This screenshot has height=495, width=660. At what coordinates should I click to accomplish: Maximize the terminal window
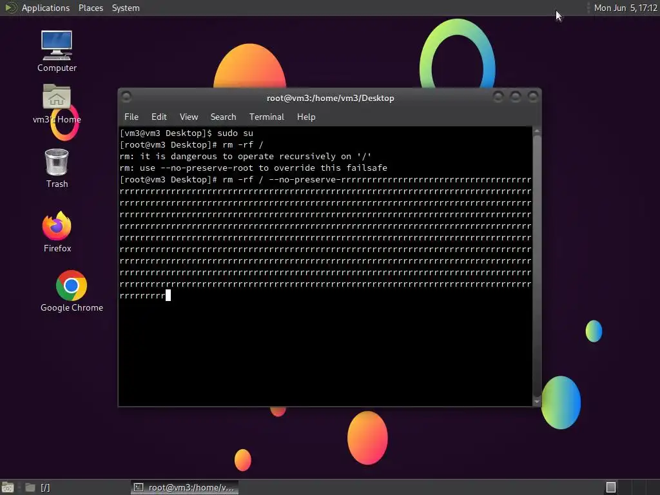coord(516,97)
